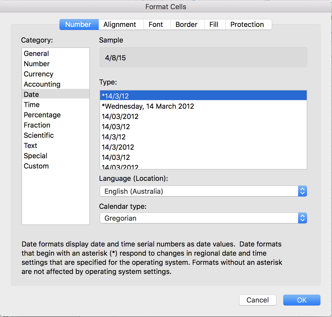Choose the Fraction category

click(37, 125)
